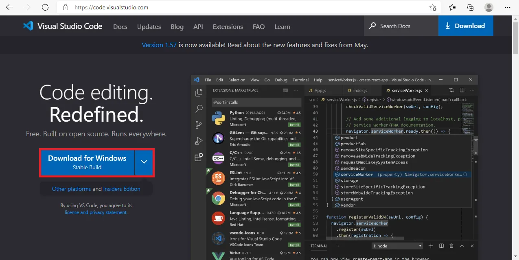Screen dimensions: 519x260
Task: Open the browser Collections icon
Action: pos(470,7)
